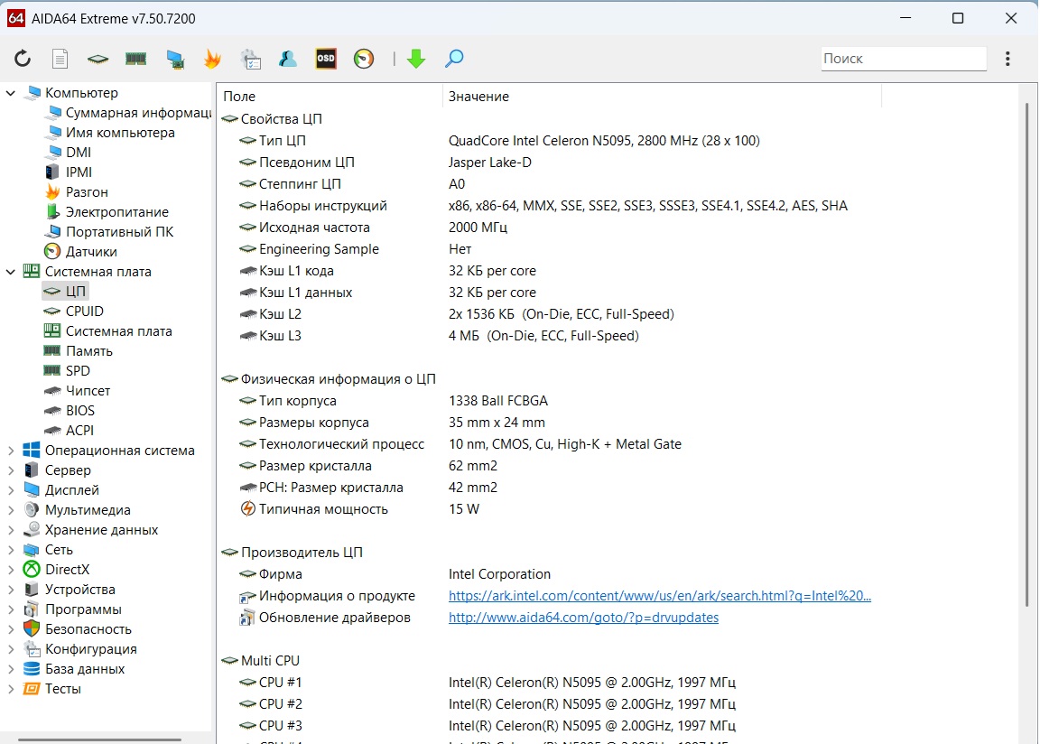
Task: Click the Значение column header
Action: coord(478,97)
